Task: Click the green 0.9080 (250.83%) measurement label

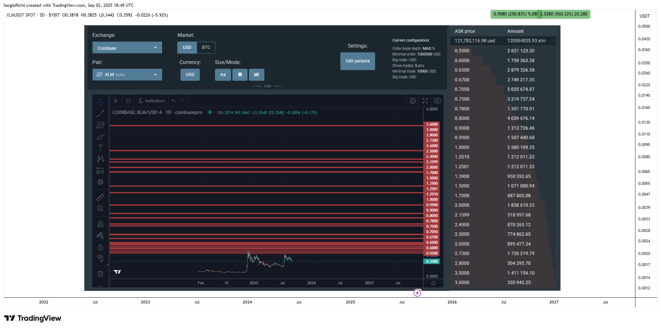Action: click(514, 14)
